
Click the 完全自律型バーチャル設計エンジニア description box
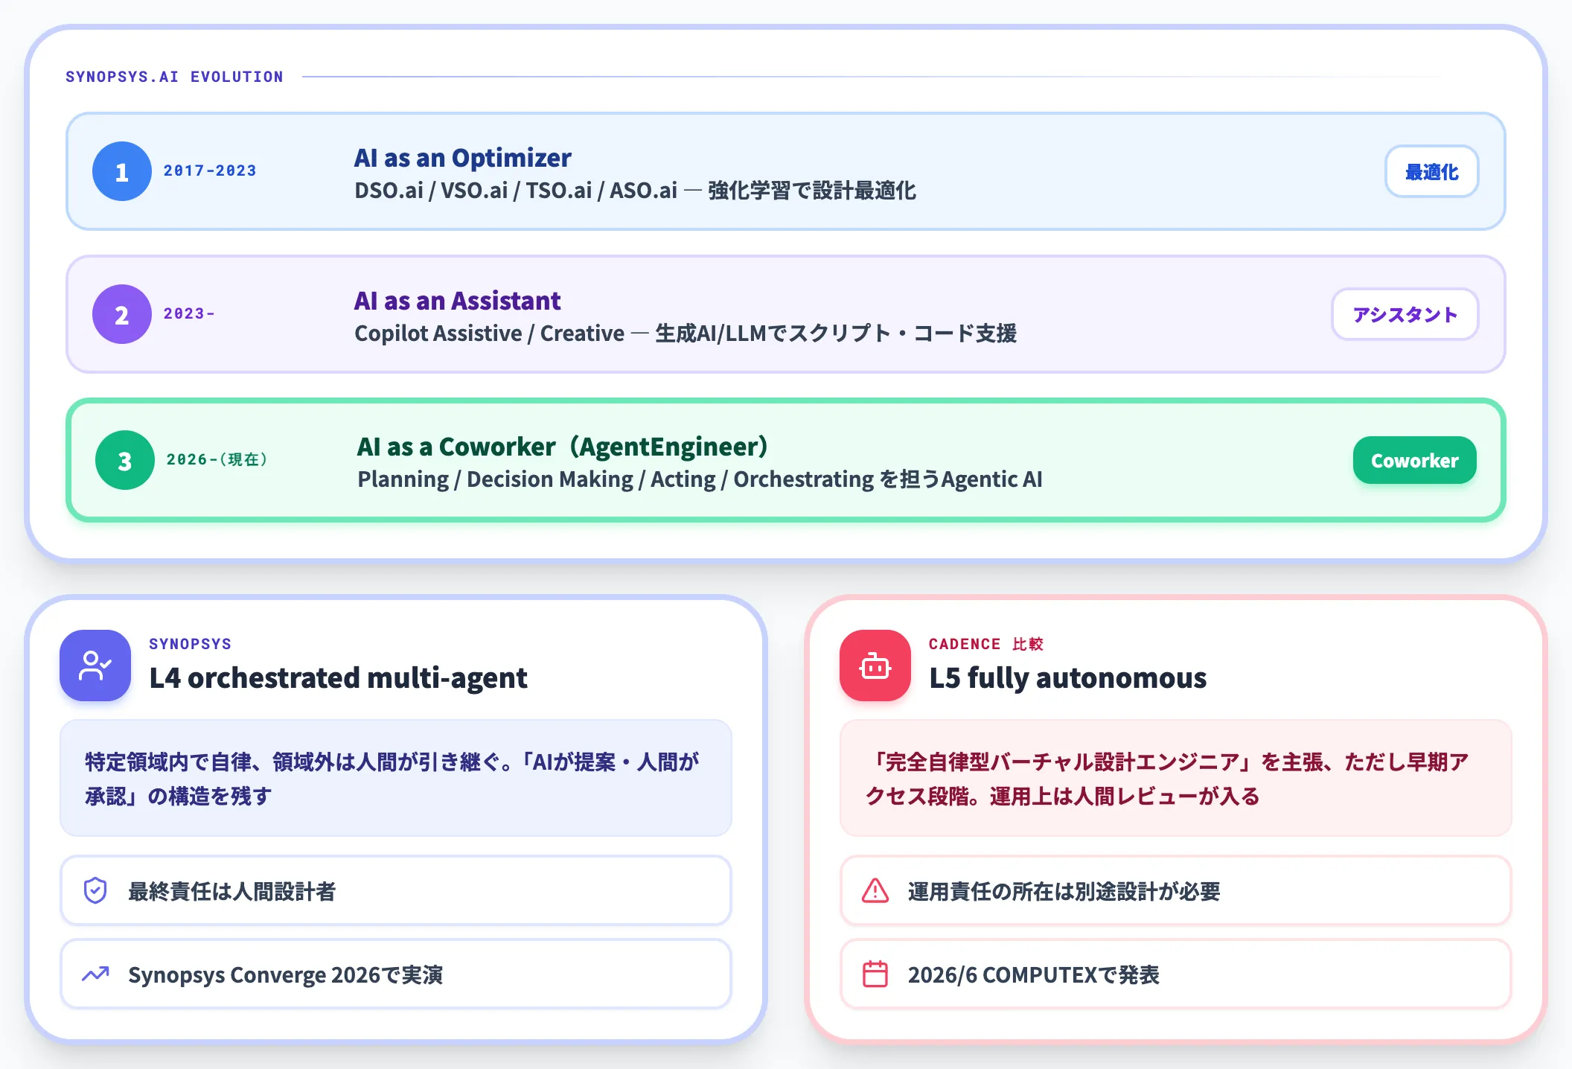1176,778
